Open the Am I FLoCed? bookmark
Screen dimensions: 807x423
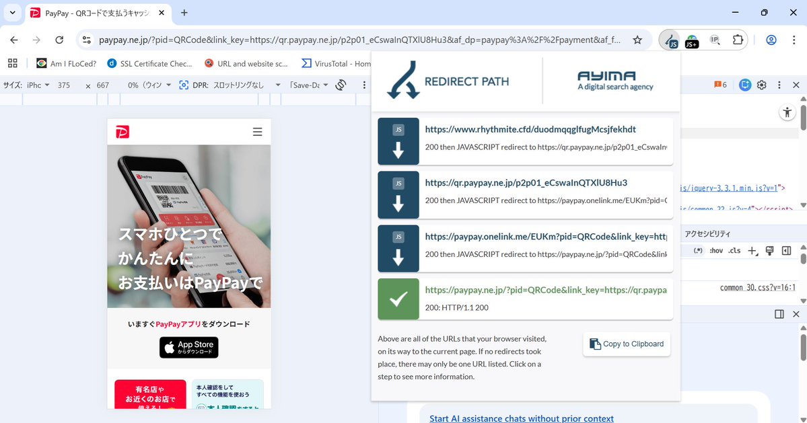(66, 63)
